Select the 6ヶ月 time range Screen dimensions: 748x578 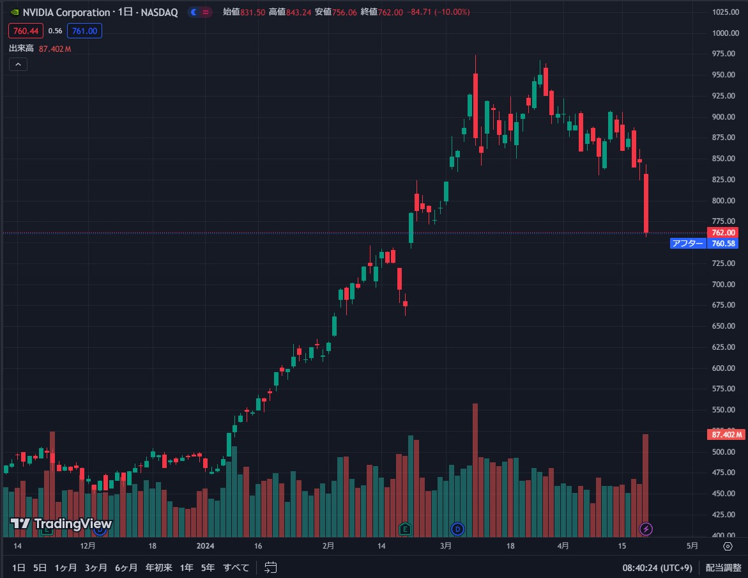[x=126, y=568]
